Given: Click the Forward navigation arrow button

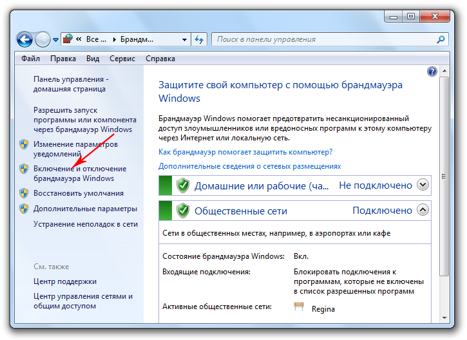Looking at the screenshot, I should (43, 39).
